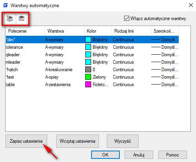Click gray color swatch for *hatch

pos(88,70)
